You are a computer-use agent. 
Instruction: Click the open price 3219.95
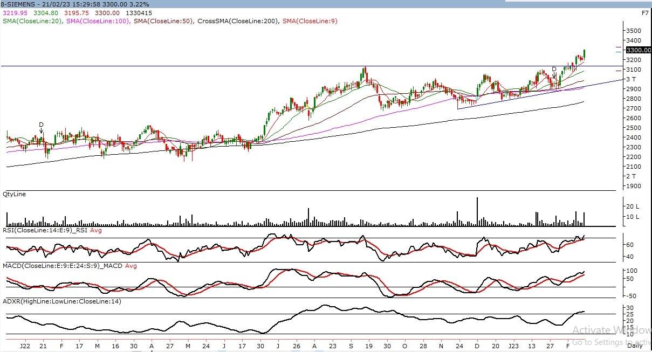click(15, 12)
